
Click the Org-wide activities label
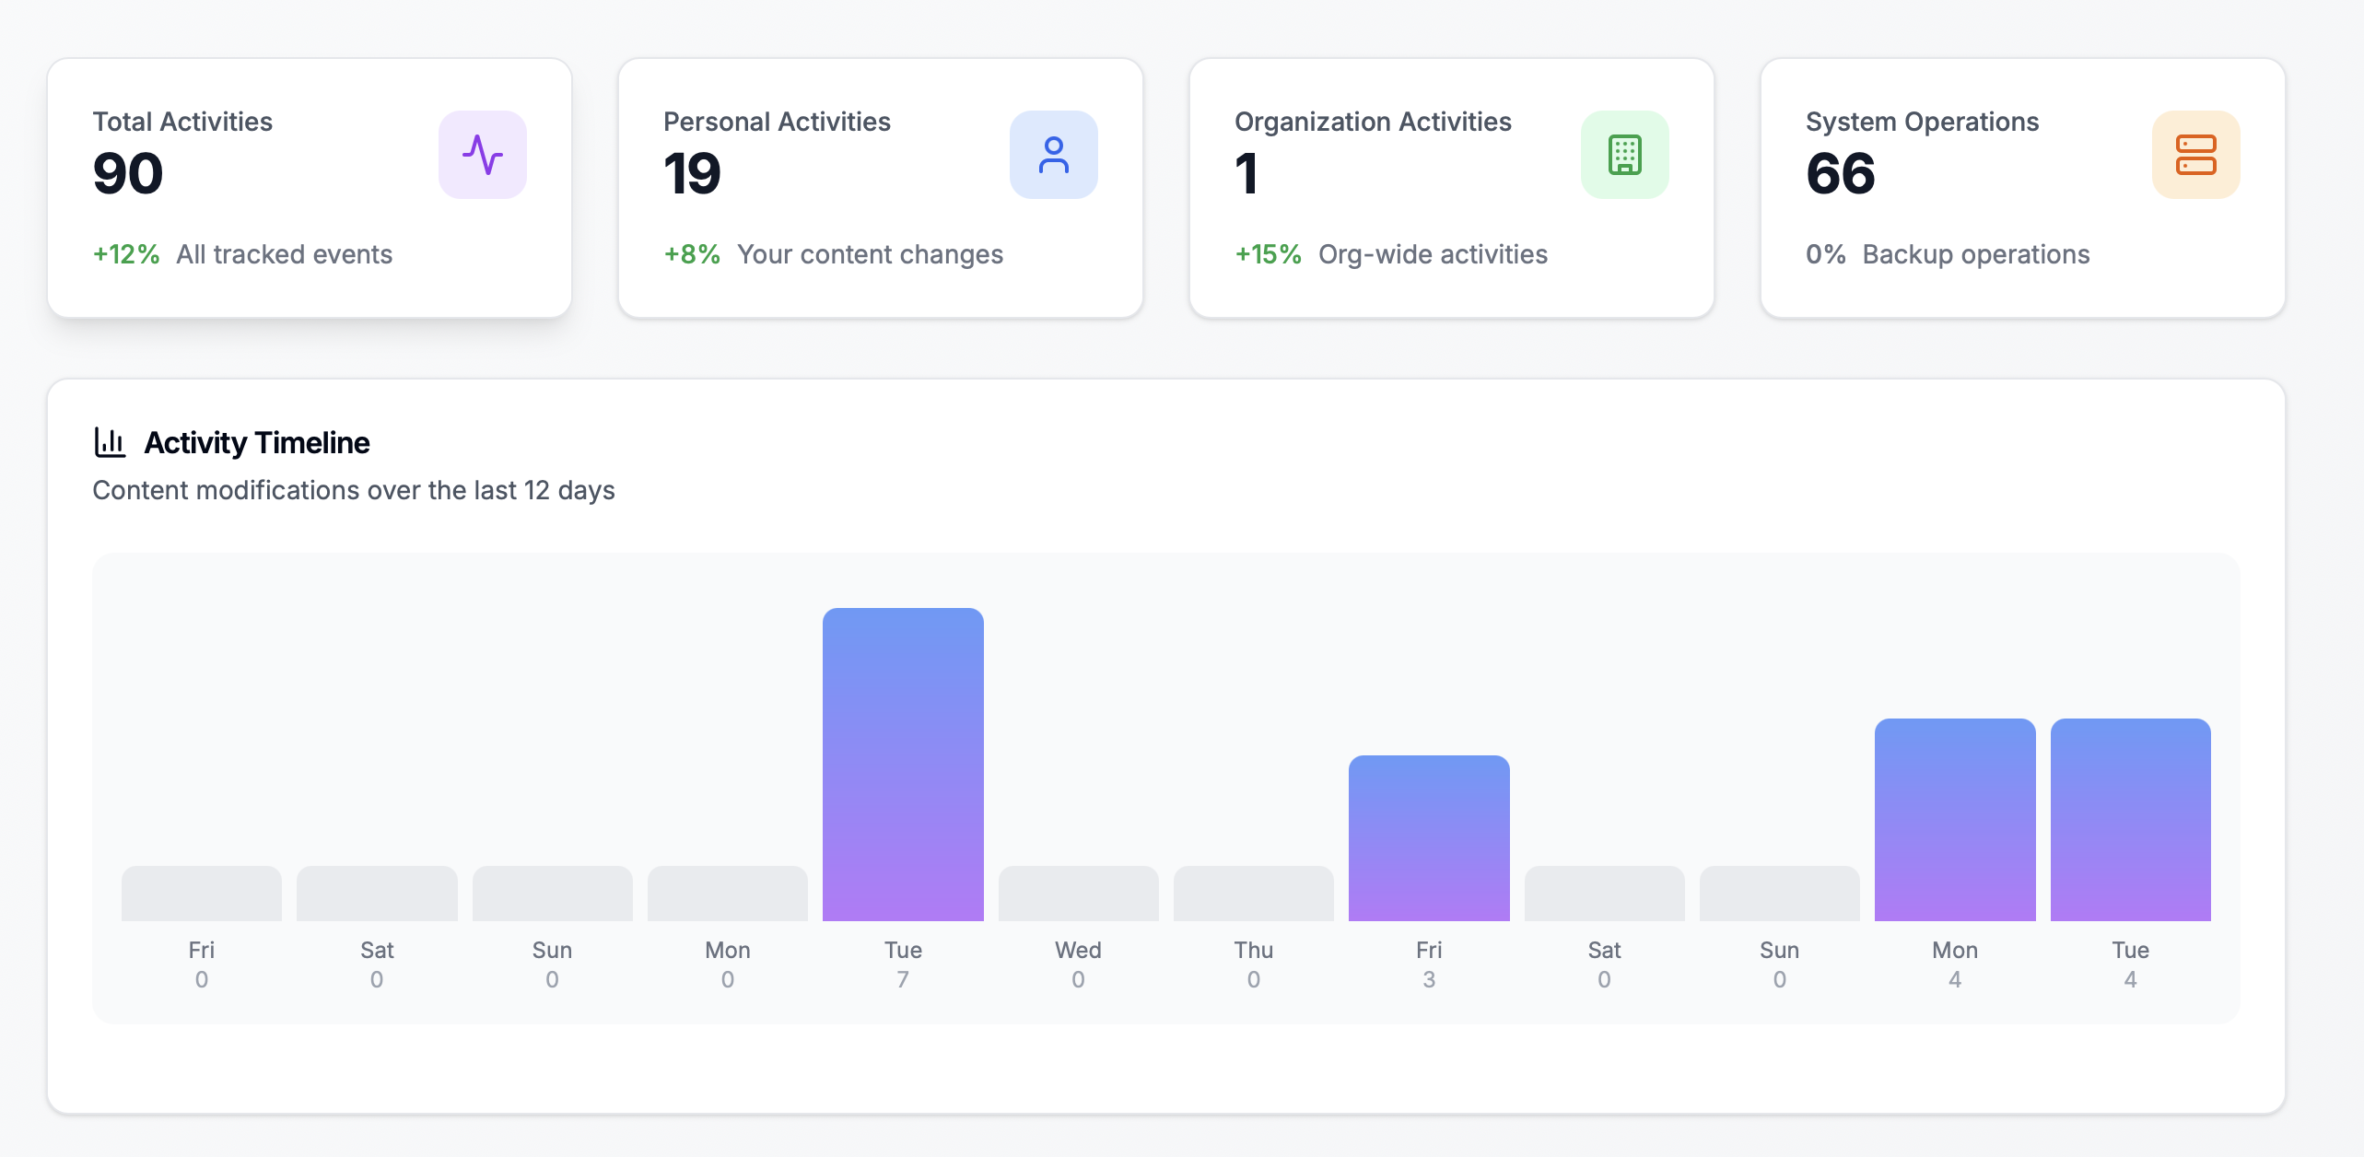[1433, 254]
